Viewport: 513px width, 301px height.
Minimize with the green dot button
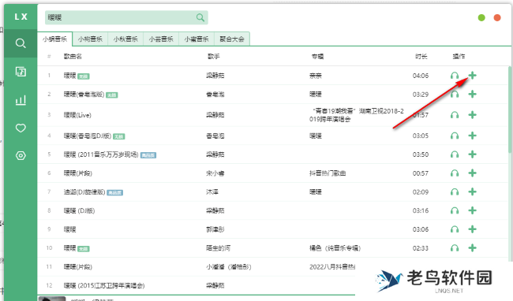coord(481,17)
